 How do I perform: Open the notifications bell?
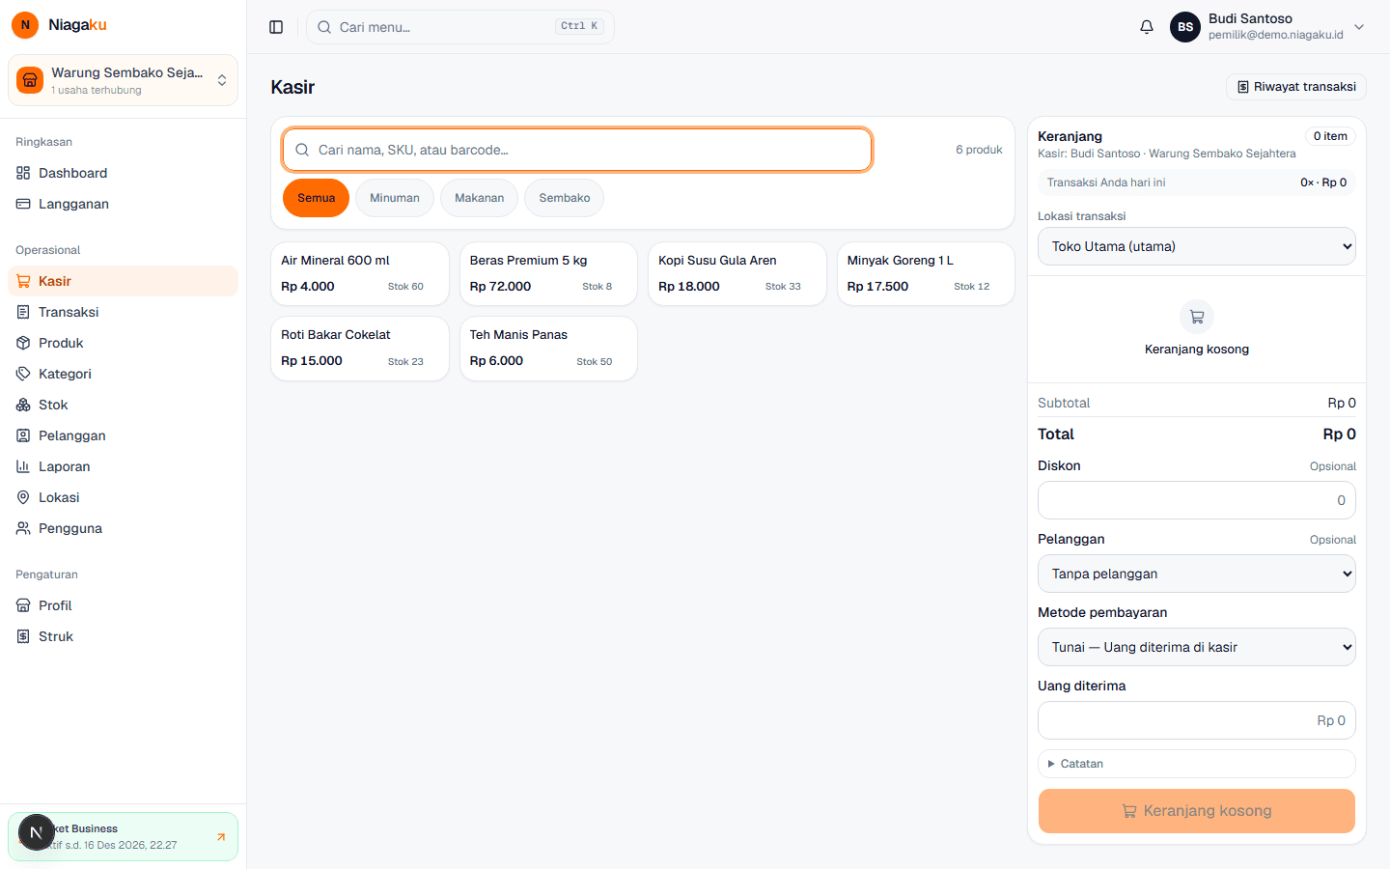tap(1147, 27)
